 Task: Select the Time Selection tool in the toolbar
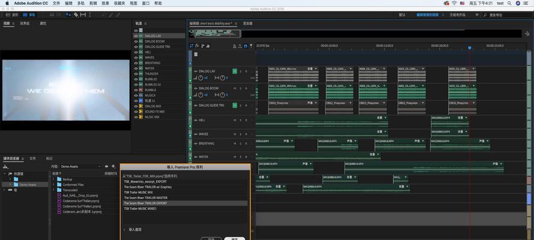tap(90, 15)
